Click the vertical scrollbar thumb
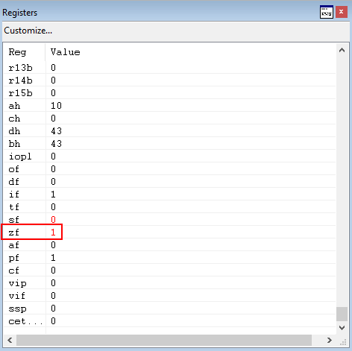The height and width of the screenshot is (351, 352). pos(342,314)
